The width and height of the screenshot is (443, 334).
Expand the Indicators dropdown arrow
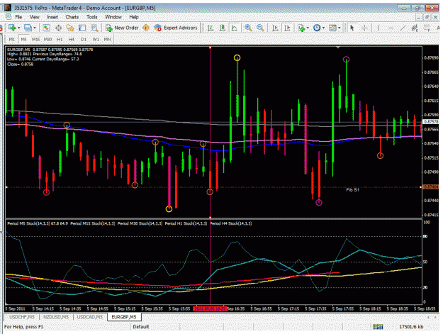click(308, 28)
